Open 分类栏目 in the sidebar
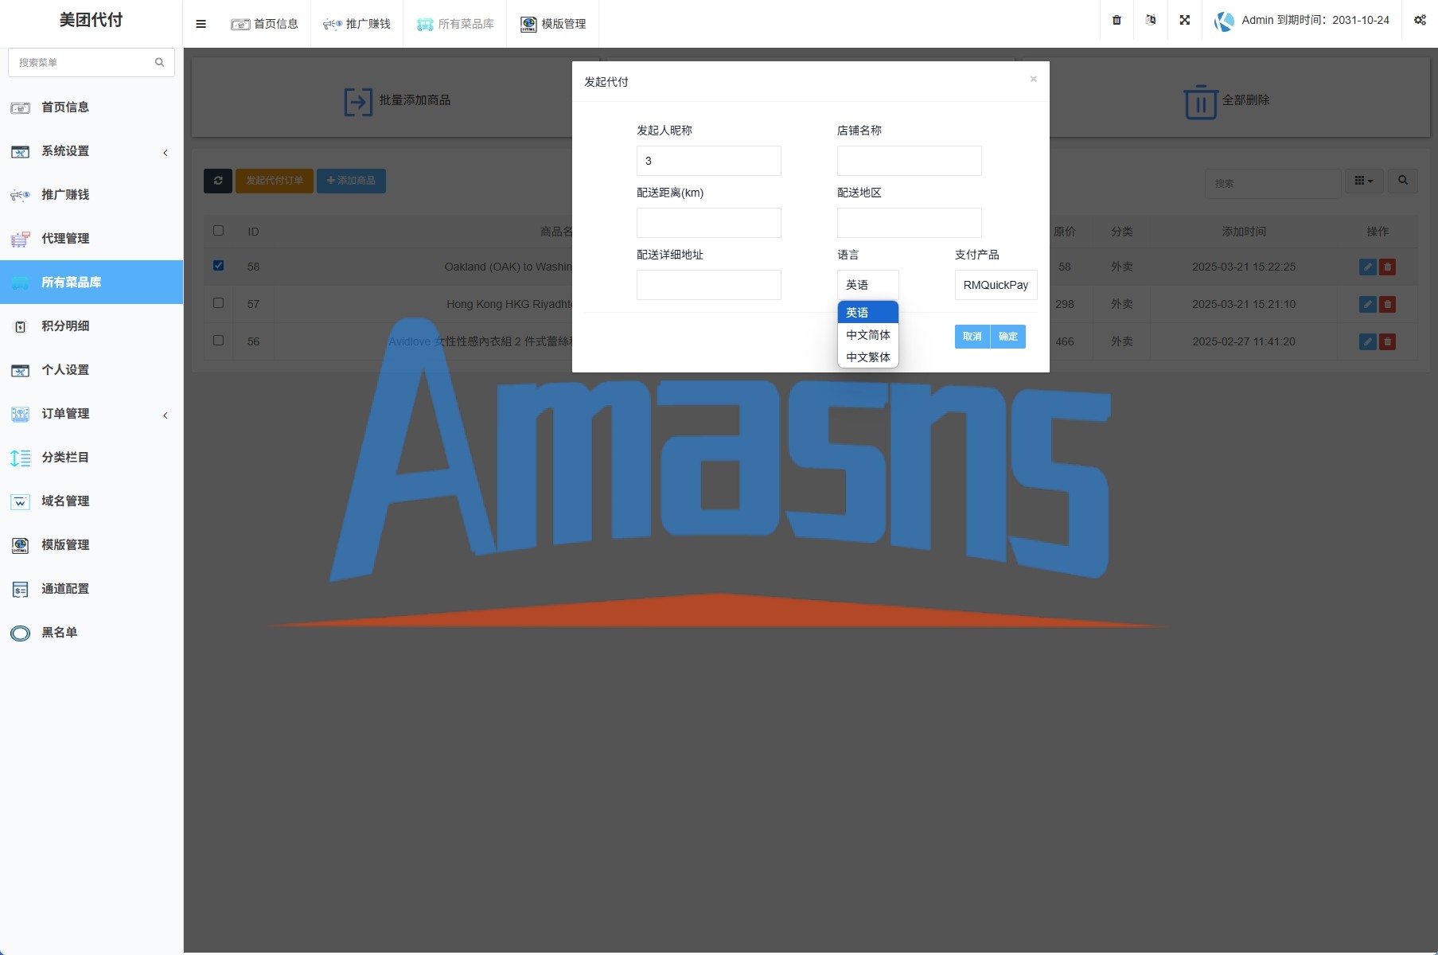This screenshot has width=1438, height=955. 92,458
